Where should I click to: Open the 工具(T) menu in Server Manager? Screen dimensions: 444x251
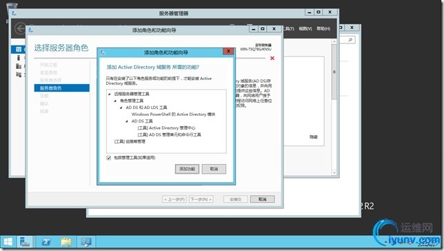click(289, 28)
